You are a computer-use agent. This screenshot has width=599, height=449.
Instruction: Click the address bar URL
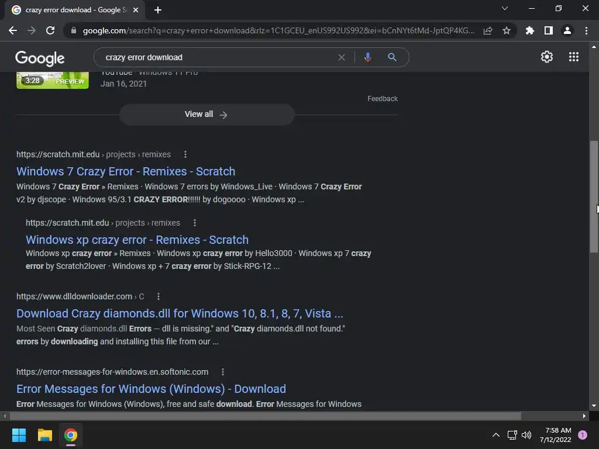coord(278,30)
